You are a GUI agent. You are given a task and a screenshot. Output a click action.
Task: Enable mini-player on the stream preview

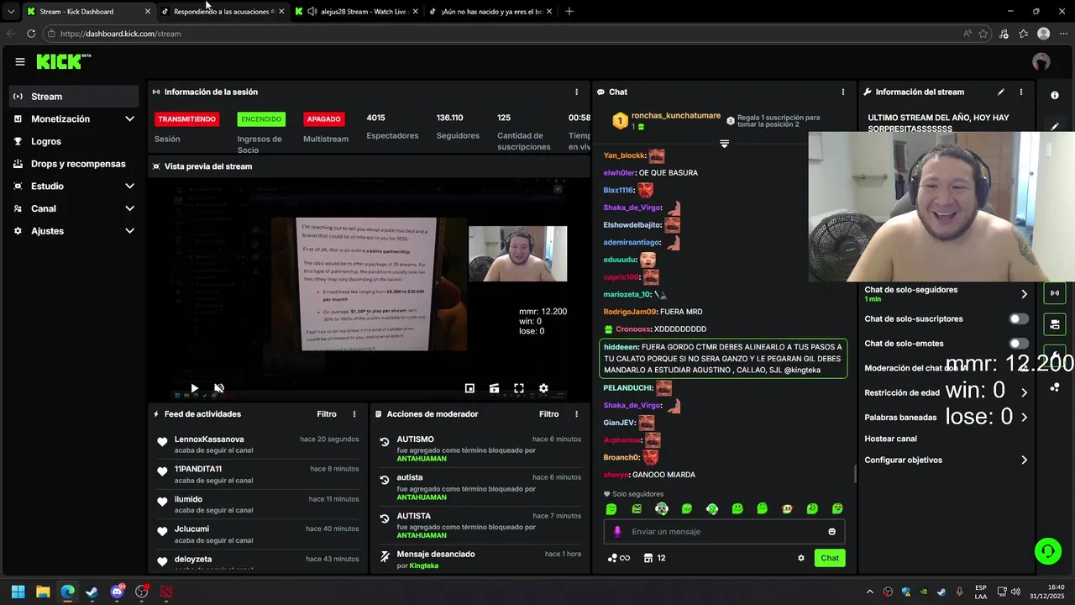tap(469, 388)
